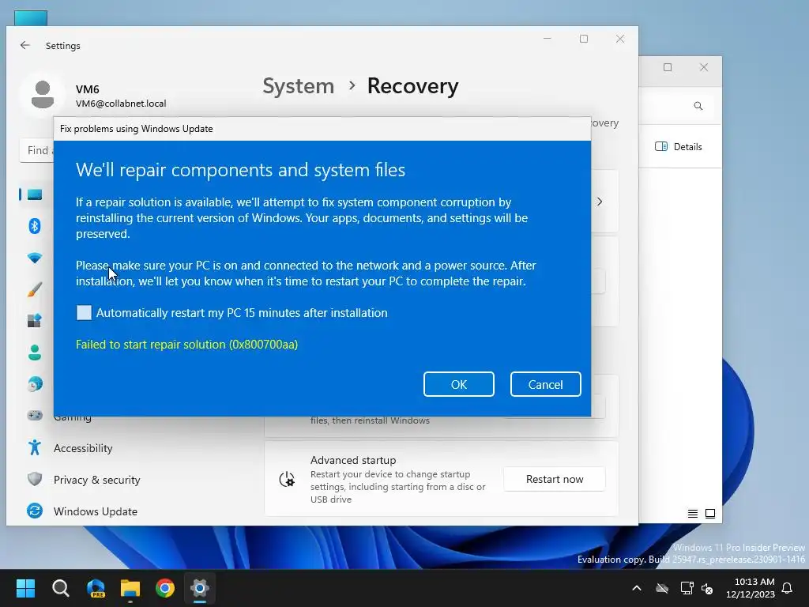Image resolution: width=809 pixels, height=607 pixels.
Task: Open the System sidebar icon
Action: coord(35,194)
